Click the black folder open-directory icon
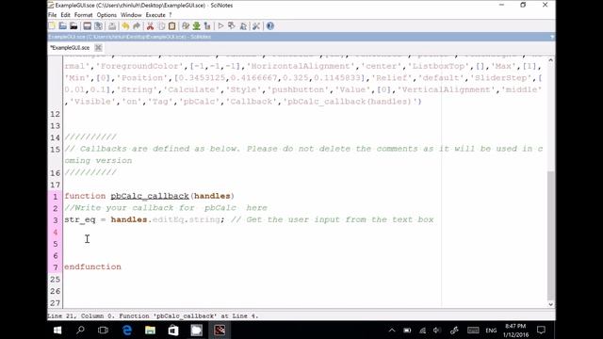This screenshot has width=603, height=339. 73,26
